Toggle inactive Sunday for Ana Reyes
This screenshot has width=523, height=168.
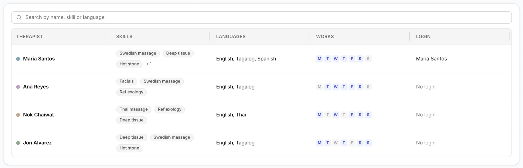(368, 87)
